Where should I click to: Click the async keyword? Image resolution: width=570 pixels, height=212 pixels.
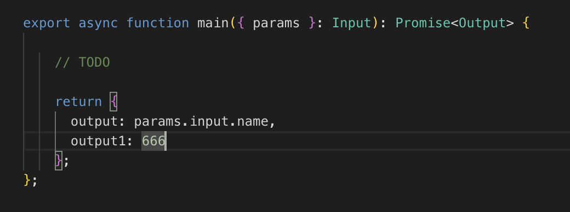pos(98,23)
